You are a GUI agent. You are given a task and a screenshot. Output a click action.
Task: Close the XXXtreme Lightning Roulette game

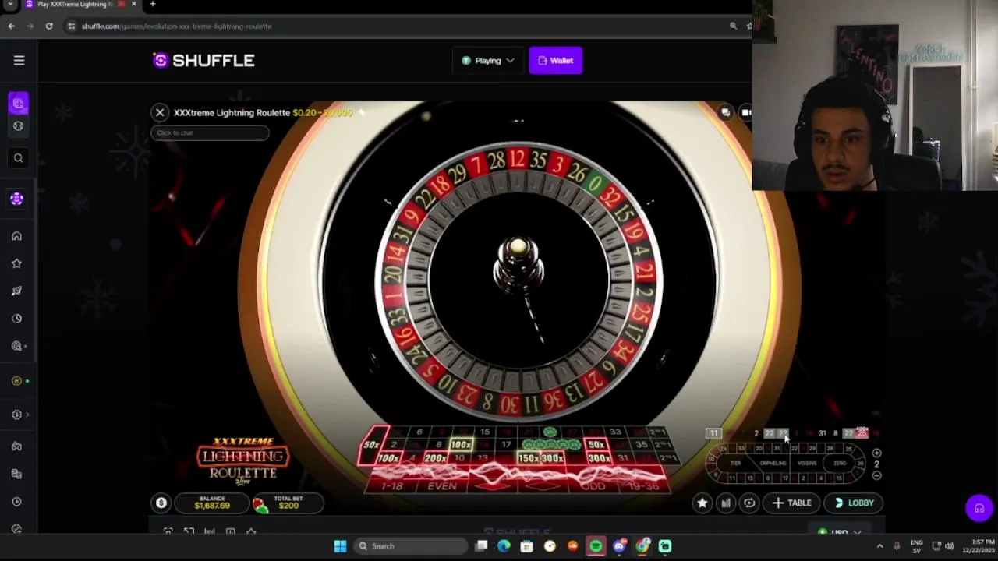[x=160, y=112]
